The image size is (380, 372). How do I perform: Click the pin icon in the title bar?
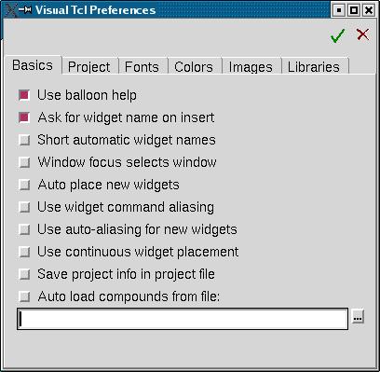click(x=25, y=10)
